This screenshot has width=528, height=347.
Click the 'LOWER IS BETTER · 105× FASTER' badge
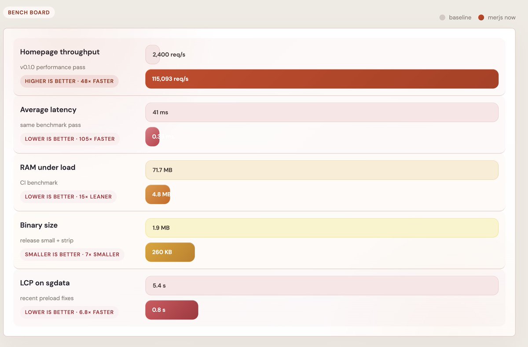point(70,139)
